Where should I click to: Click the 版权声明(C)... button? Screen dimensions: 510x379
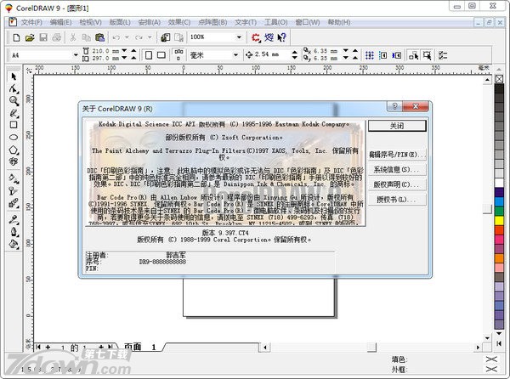397,184
